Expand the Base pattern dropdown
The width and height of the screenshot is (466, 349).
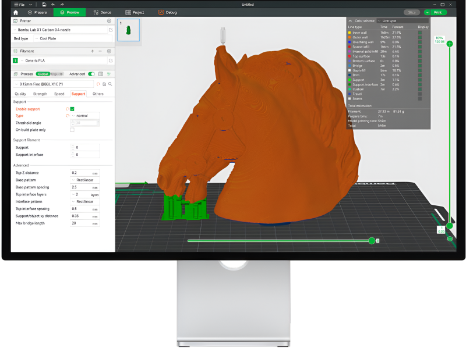[x=84, y=180]
